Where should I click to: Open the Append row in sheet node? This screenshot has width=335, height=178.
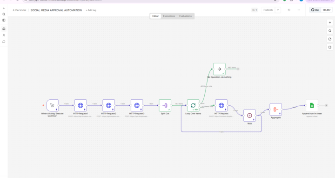tap(312, 105)
